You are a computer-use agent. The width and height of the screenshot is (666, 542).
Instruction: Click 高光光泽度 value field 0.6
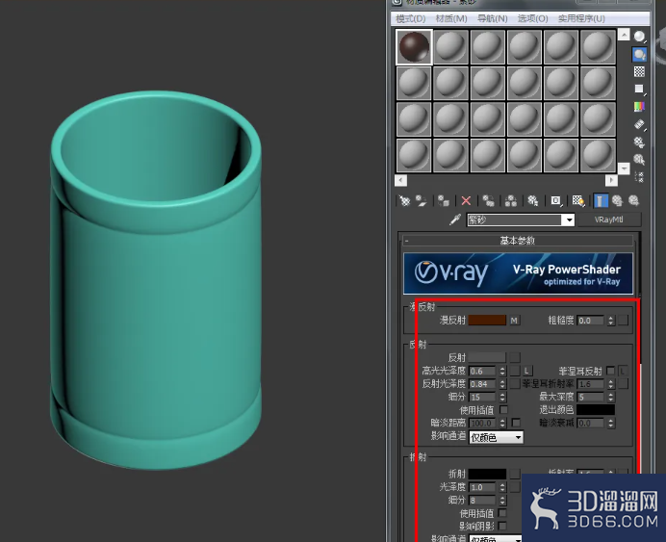click(482, 371)
